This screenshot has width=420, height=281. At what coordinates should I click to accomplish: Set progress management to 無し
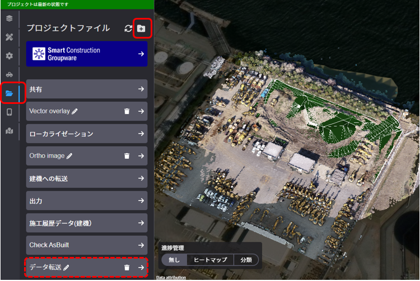coord(174,260)
